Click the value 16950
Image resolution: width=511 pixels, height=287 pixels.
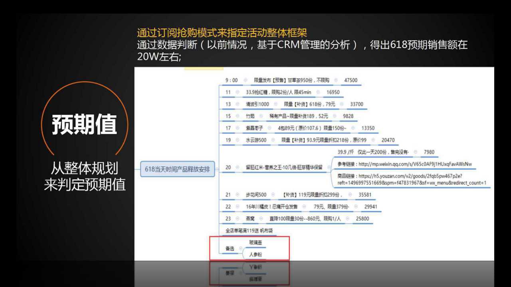pyautogui.click(x=333, y=92)
